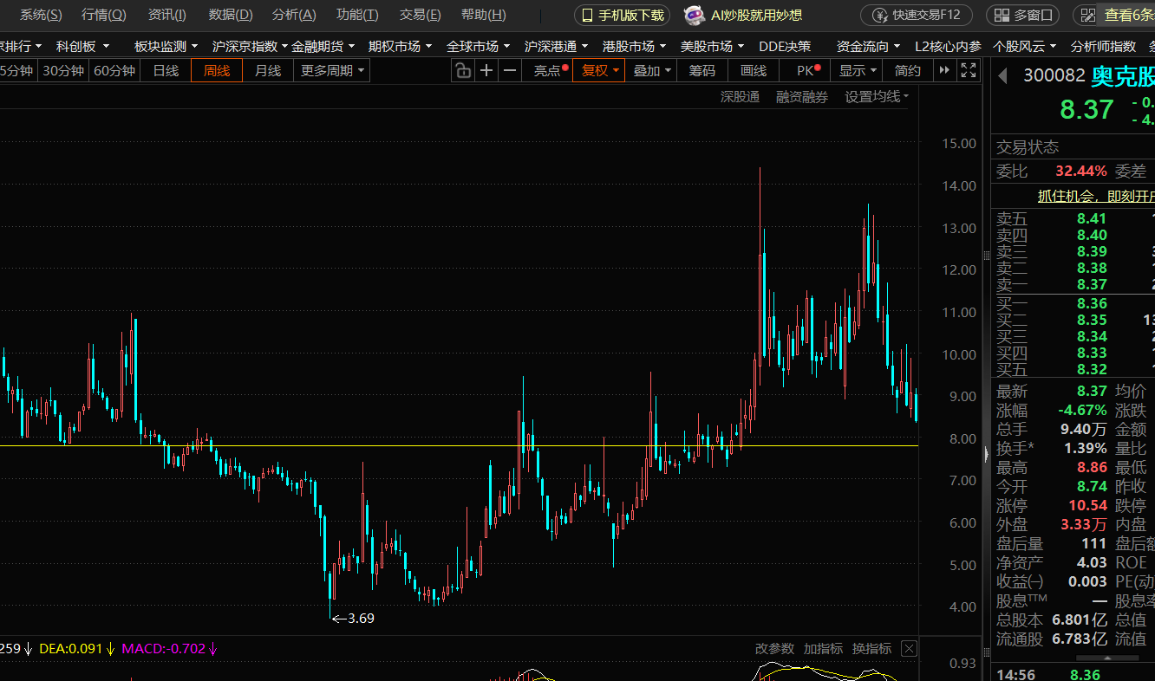
Task: Click the yellow horizontal price line
Action: tap(459, 445)
